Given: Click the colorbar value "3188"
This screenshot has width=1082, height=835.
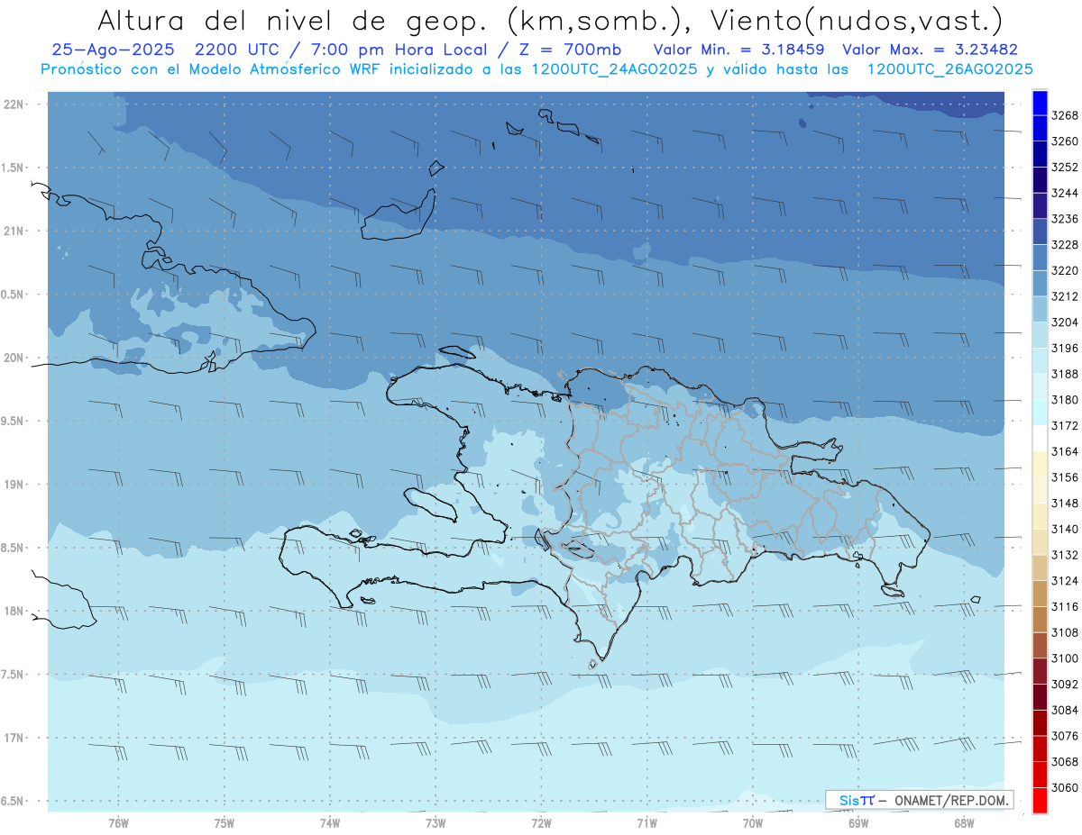Looking at the screenshot, I should click(x=1065, y=374).
